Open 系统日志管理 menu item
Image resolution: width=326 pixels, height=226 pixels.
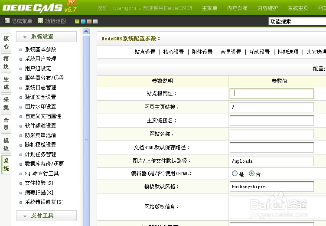tap(41, 88)
